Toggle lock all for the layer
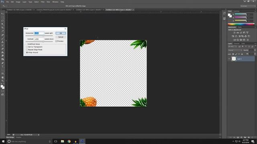The image size is (257, 144). 242,54
